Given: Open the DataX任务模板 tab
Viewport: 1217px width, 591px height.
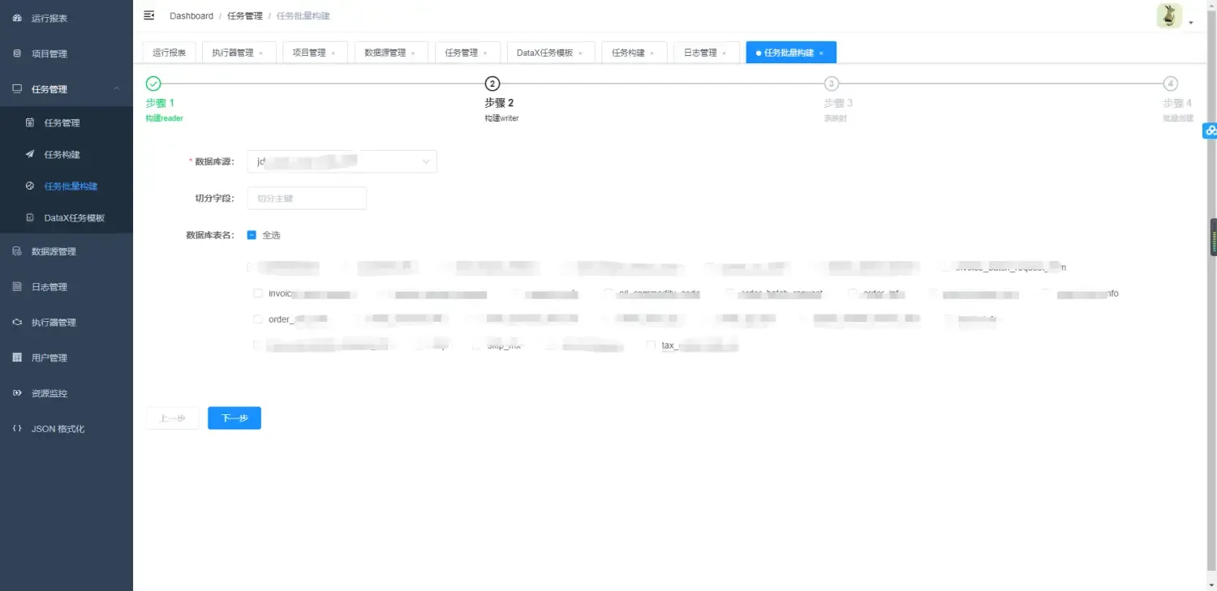Looking at the screenshot, I should pyautogui.click(x=545, y=52).
